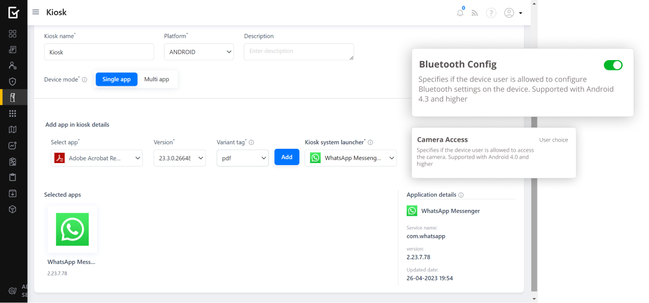The width and height of the screenshot is (649, 303).
Task: Open the package cube icon in sidebar
Action: pyautogui.click(x=13, y=209)
